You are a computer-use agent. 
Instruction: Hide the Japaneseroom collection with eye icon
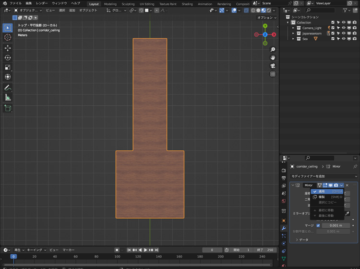(344, 34)
